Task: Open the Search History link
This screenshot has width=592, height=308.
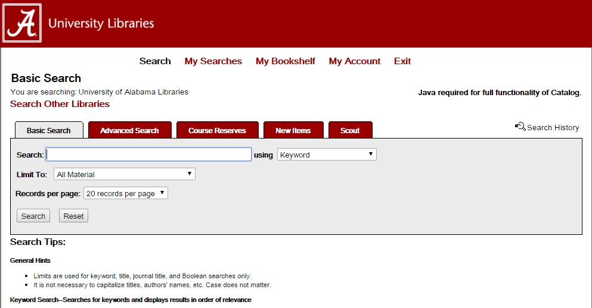Action: click(553, 128)
